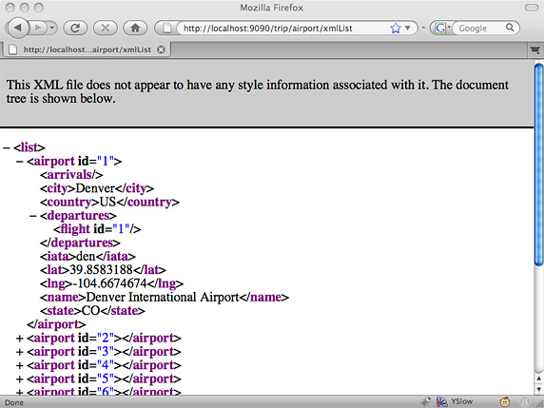Open the URL history dropdown arrow
544x408 pixels.
point(408,29)
